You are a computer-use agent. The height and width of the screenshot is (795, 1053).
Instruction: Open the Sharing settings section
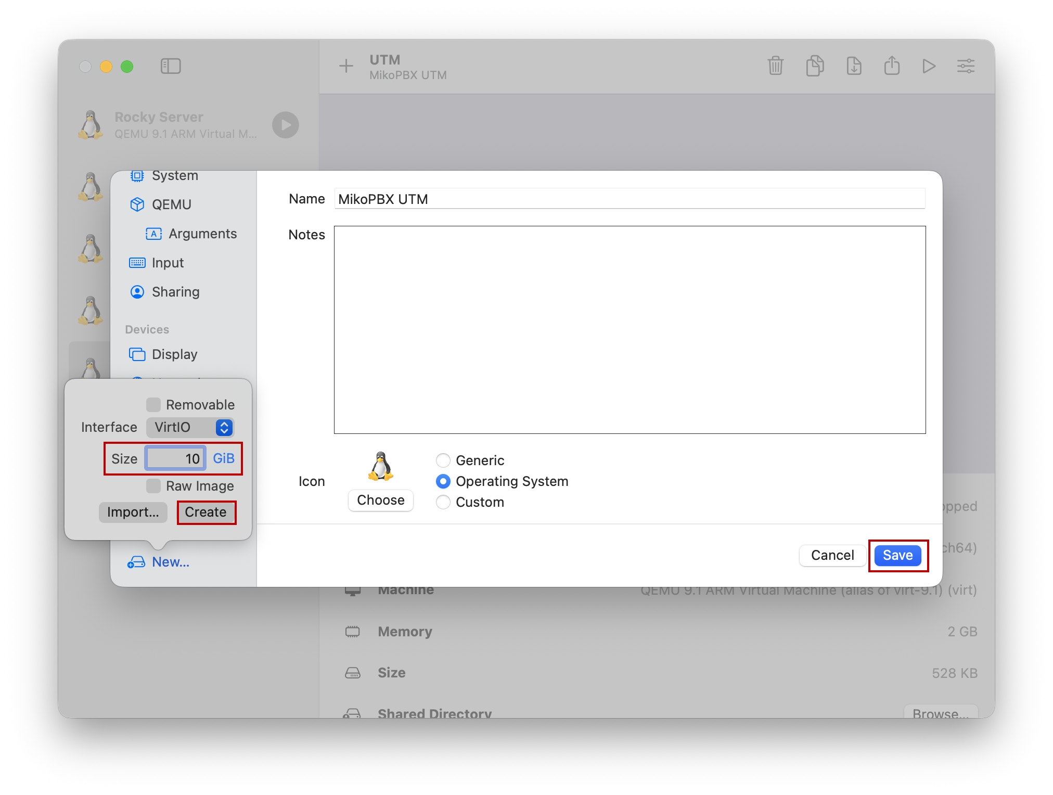point(175,292)
